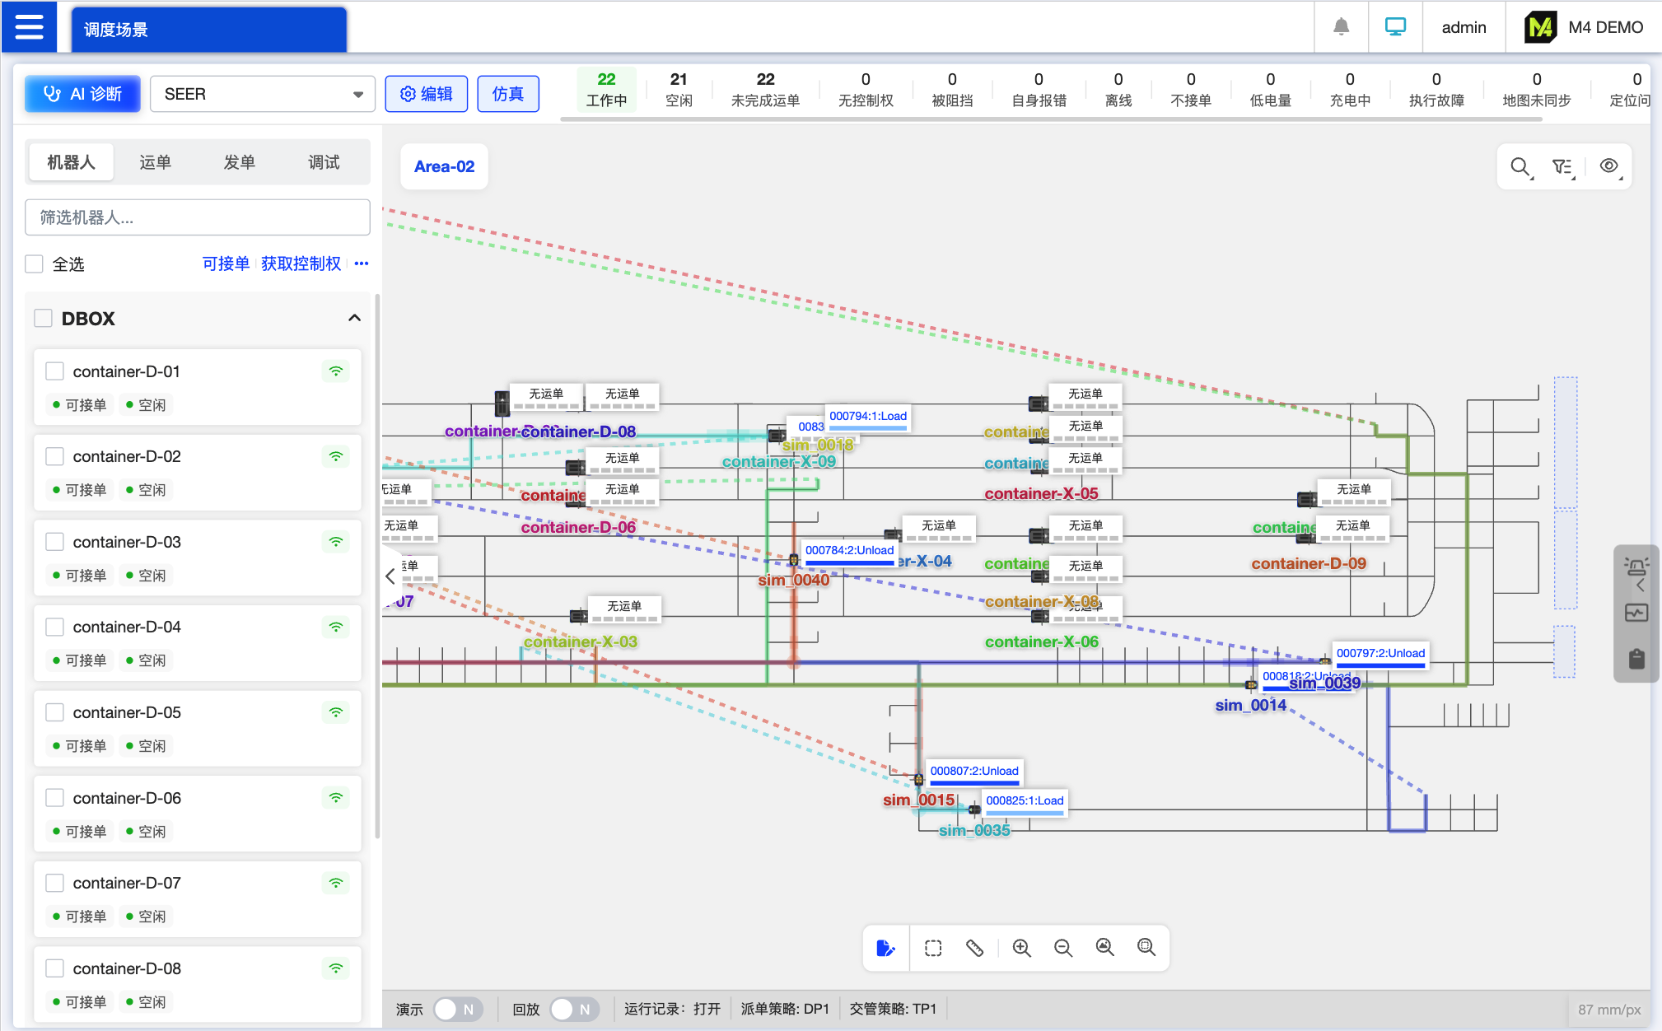Image resolution: width=1662 pixels, height=1031 pixels.
Task: Collapse the DBOX robot group
Action: [354, 318]
